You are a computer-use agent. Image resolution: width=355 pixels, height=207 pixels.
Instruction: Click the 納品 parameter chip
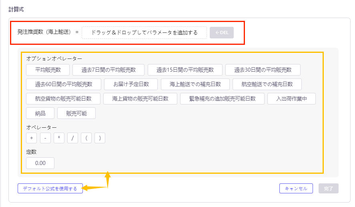(x=40, y=113)
